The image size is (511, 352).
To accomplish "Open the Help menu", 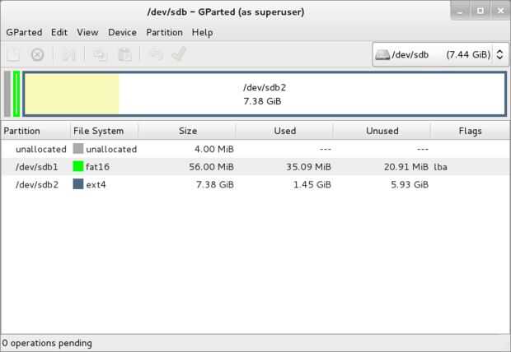I will 203,33.
